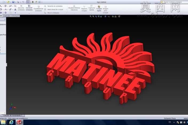
Task: Select the Spline sketch tool
Action: (x=10, y=6)
